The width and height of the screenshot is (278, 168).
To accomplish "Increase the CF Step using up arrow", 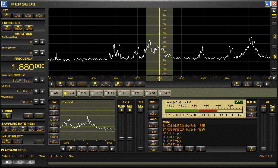I will click(42, 91).
